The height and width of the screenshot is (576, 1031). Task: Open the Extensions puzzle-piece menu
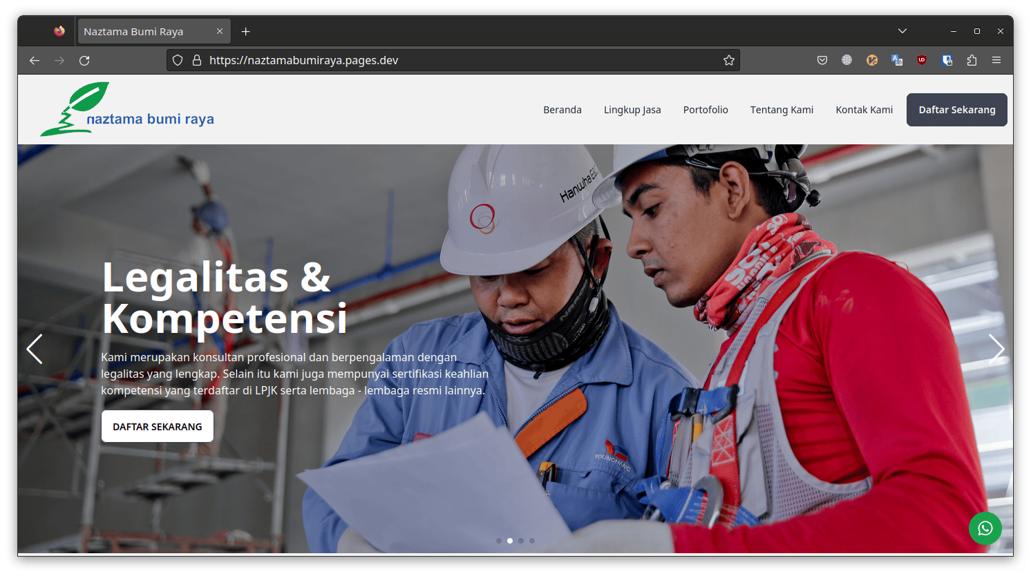coord(972,60)
